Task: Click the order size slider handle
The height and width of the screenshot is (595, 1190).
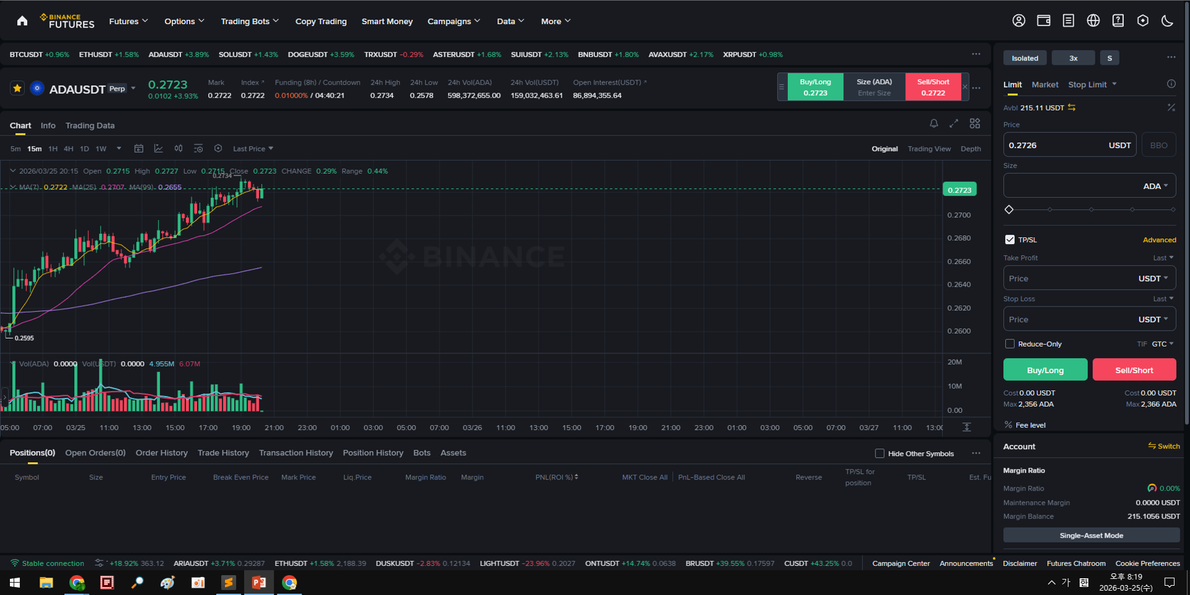Action: coord(1009,209)
